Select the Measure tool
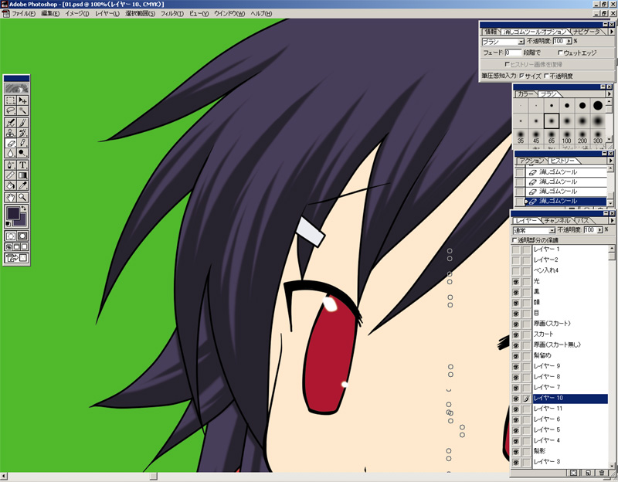The image size is (618, 482). [x=11, y=175]
